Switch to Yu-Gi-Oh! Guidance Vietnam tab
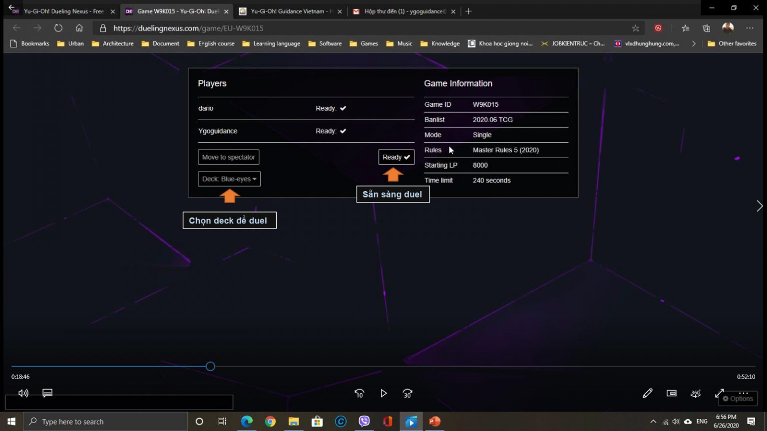Image resolution: width=767 pixels, height=431 pixels. pos(285,11)
